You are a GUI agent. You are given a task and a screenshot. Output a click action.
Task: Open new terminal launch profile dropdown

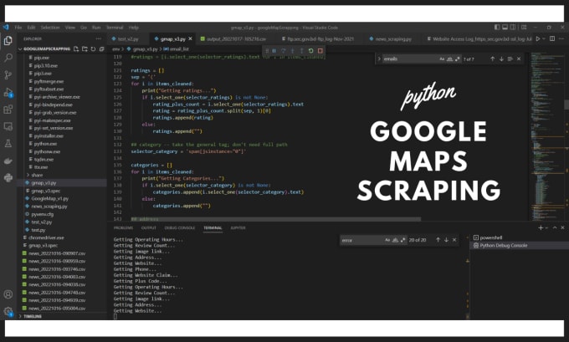[x=547, y=227]
